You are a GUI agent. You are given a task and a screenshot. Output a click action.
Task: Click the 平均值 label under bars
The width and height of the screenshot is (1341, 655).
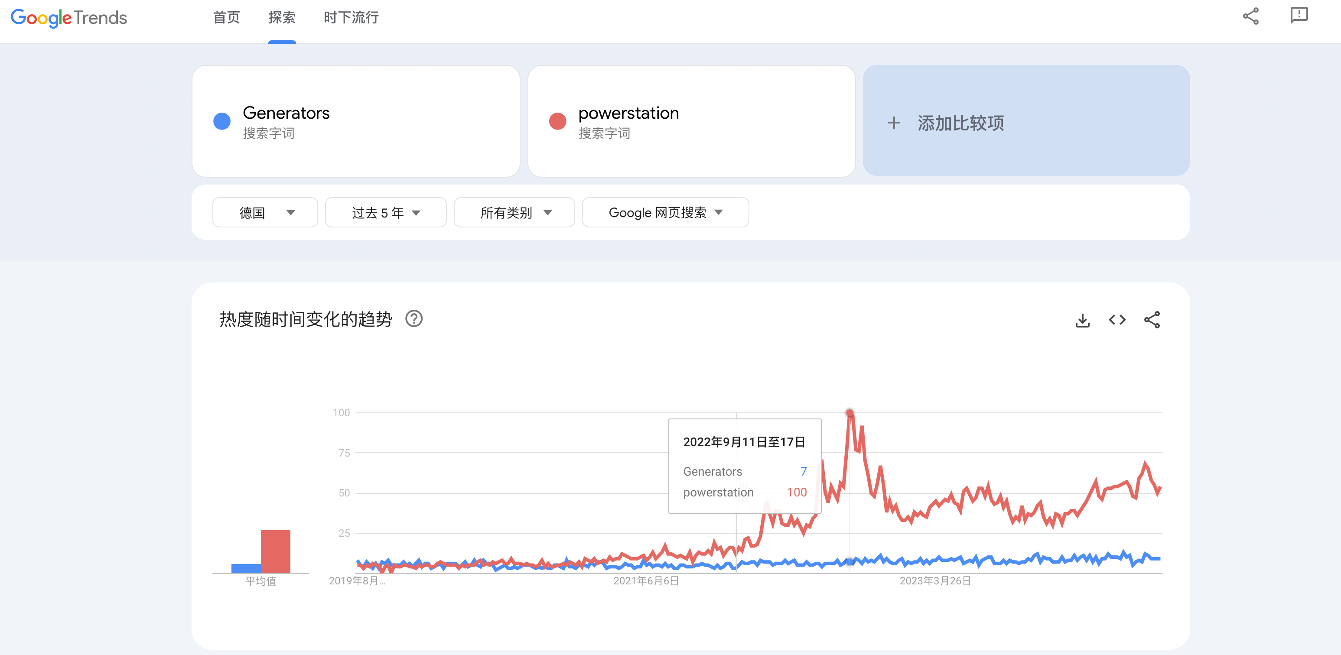coord(261,581)
